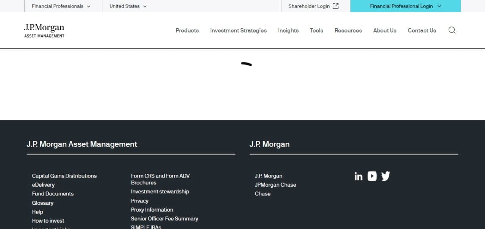Viewport: 485px width, 229px height.
Task: Open the Privacy footer link
Action: [139, 201]
